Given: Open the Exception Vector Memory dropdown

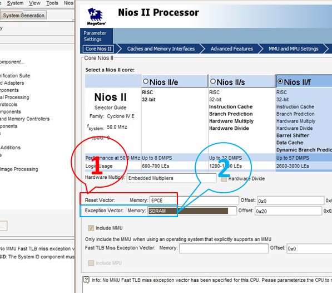Looking at the screenshot, I should [x=192, y=211].
